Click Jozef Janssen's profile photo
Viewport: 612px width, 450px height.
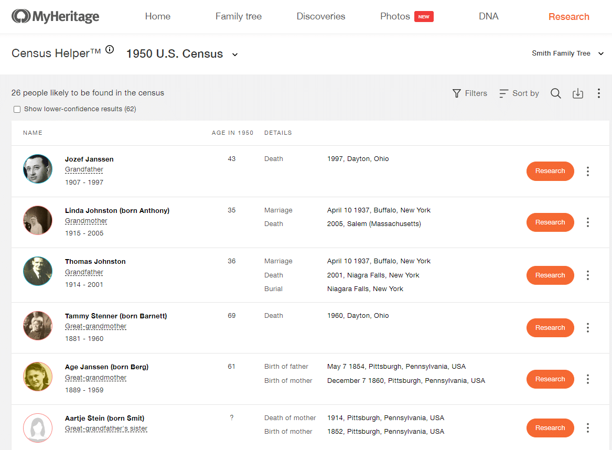coord(38,169)
